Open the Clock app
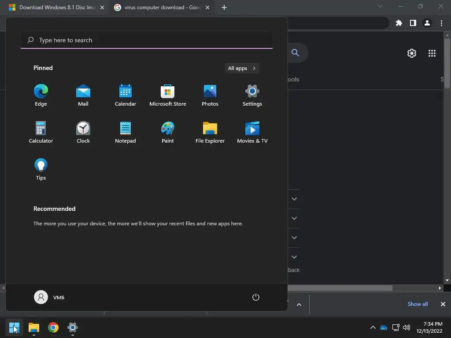The image size is (451, 338). point(83,132)
